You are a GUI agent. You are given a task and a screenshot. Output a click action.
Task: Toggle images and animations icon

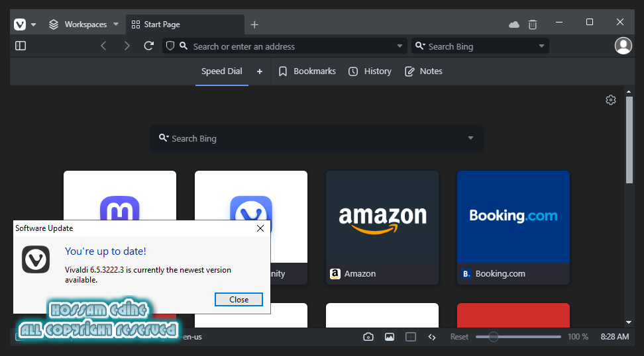(390, 337)
